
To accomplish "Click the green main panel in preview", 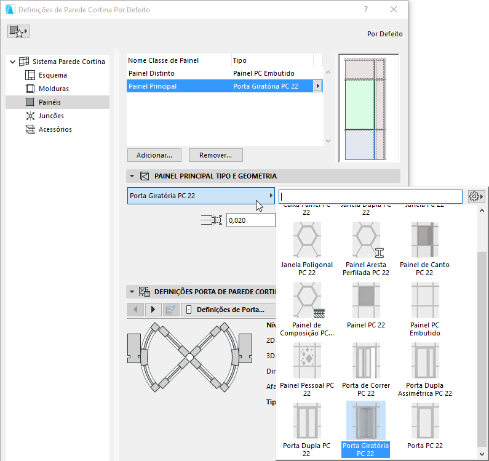I will tap(360, 105).
